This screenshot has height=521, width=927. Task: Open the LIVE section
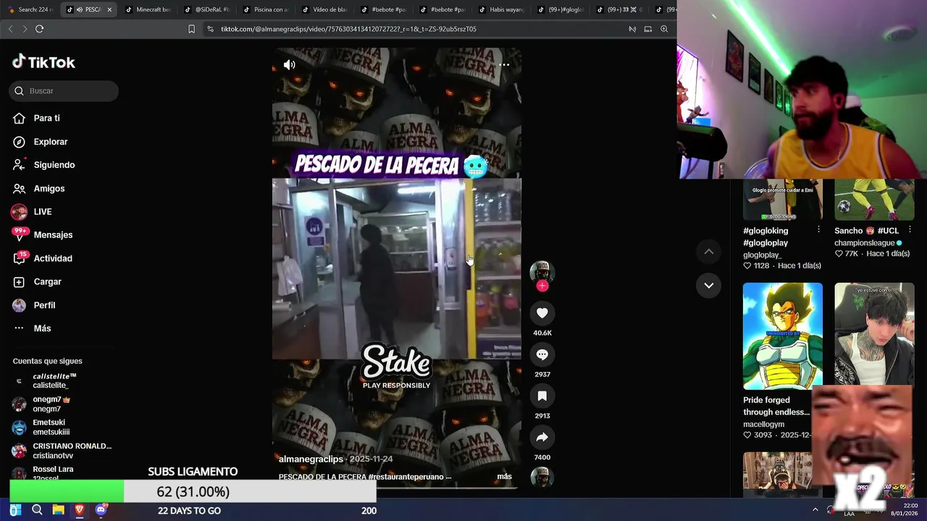point(42,211)
